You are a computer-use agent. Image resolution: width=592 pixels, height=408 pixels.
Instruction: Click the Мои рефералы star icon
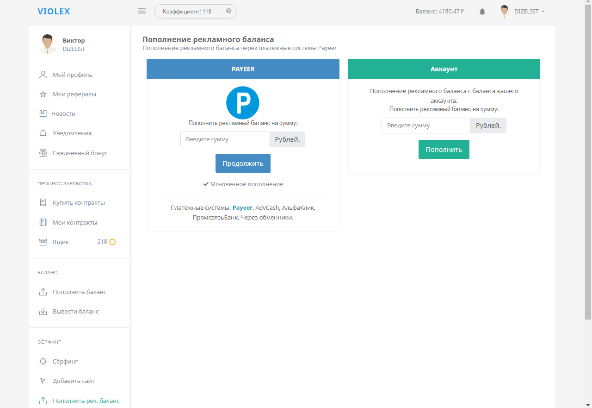pyautogui.click(x=43, y=94)
